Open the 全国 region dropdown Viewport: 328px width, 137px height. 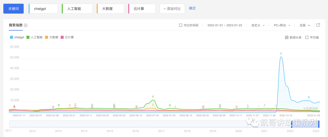coord(305,25)
